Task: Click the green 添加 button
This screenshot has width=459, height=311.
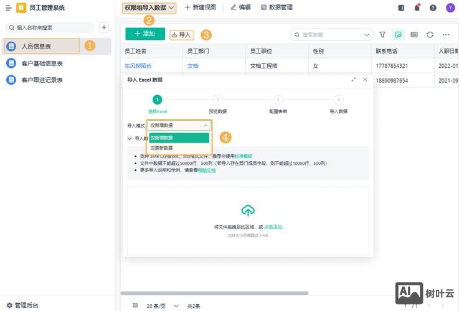Action: pyautogui.click(x=145, y=34)
